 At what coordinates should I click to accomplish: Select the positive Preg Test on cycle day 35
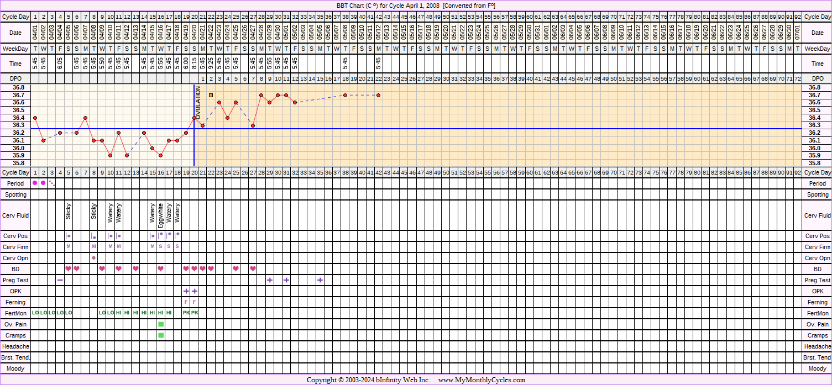coord(320,280)
